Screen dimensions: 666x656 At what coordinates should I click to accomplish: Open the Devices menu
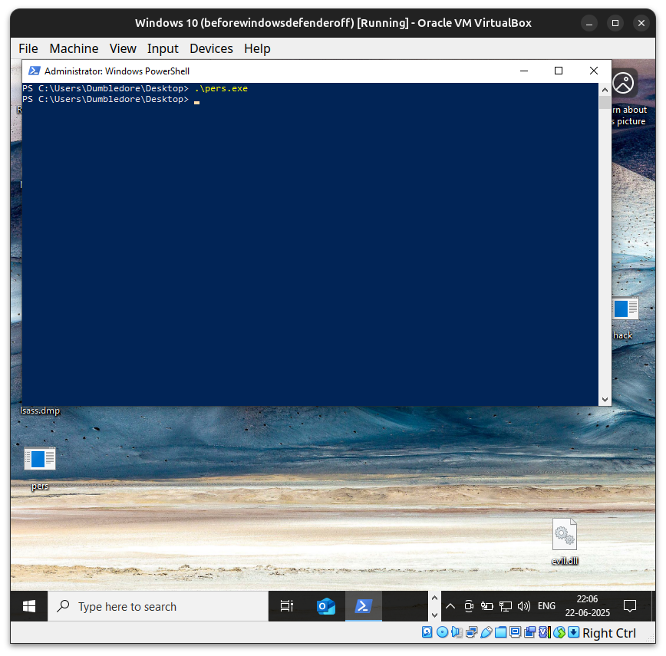pos(211,49)
